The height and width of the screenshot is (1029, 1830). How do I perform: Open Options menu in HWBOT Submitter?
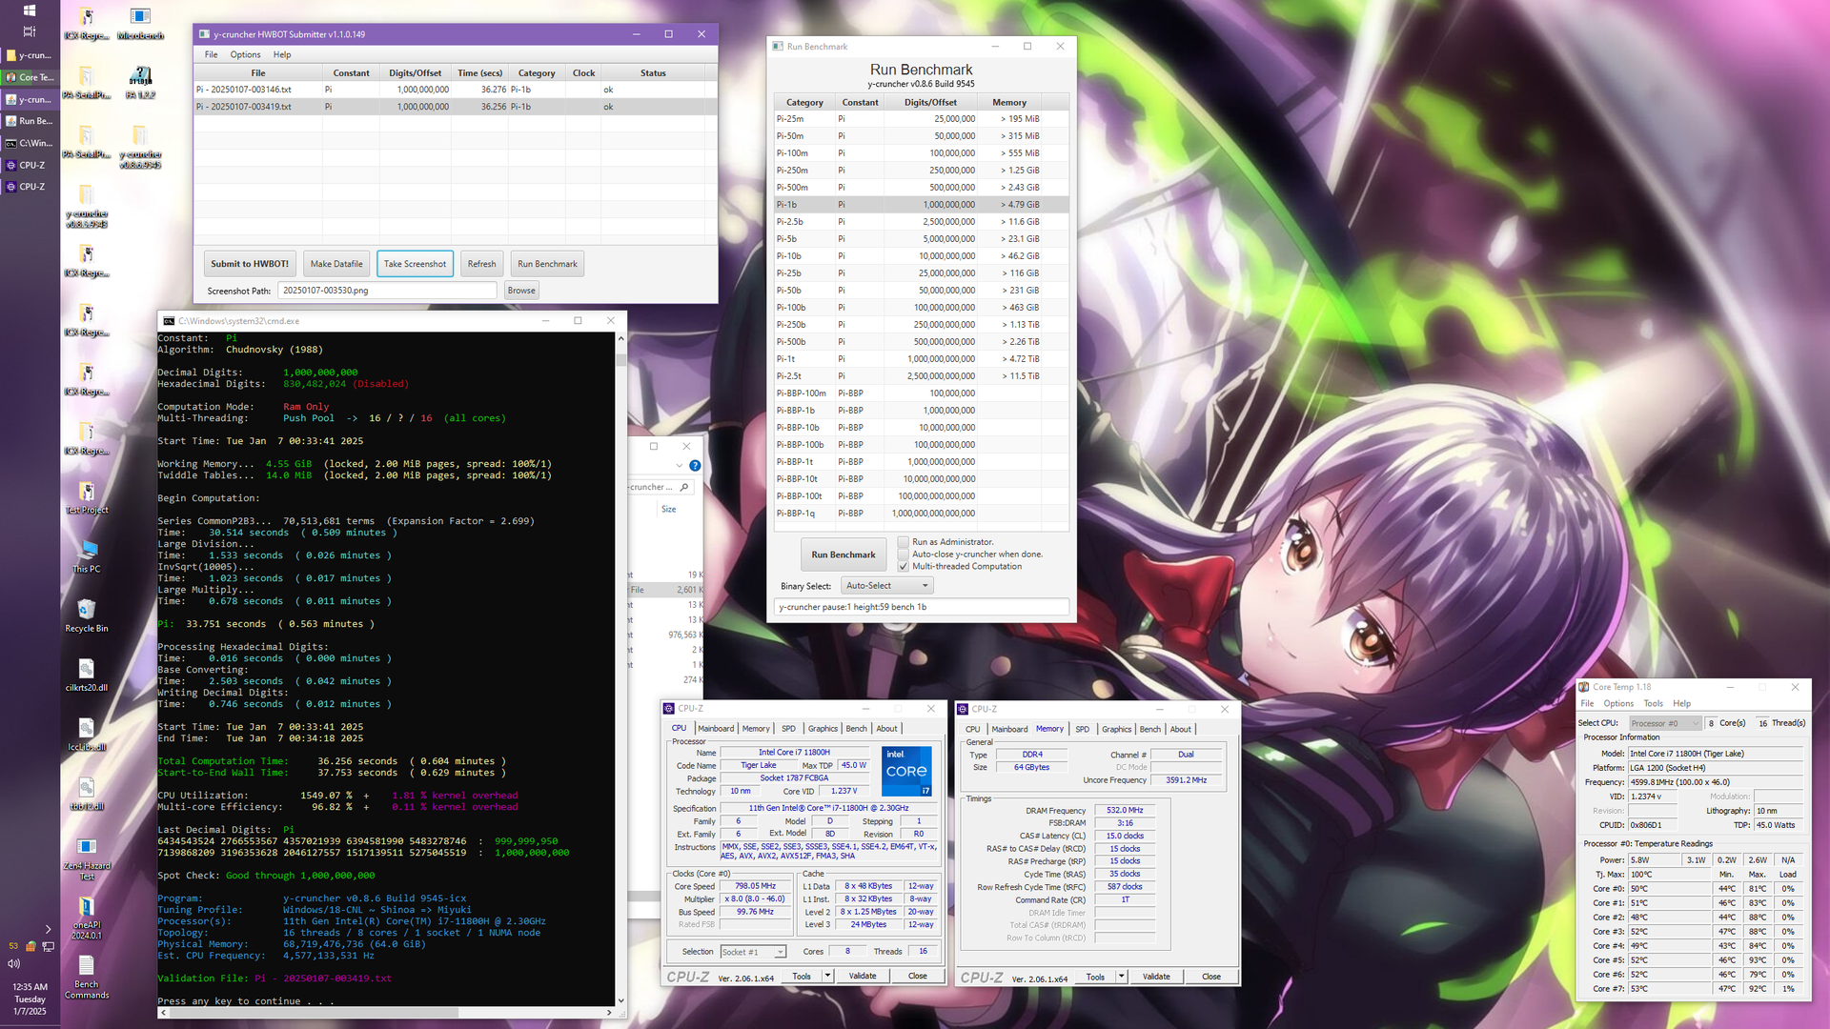(245, 54)
